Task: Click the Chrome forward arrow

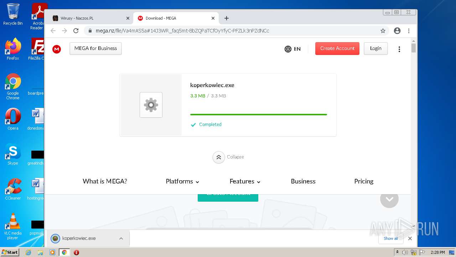Action: [64, 31]
